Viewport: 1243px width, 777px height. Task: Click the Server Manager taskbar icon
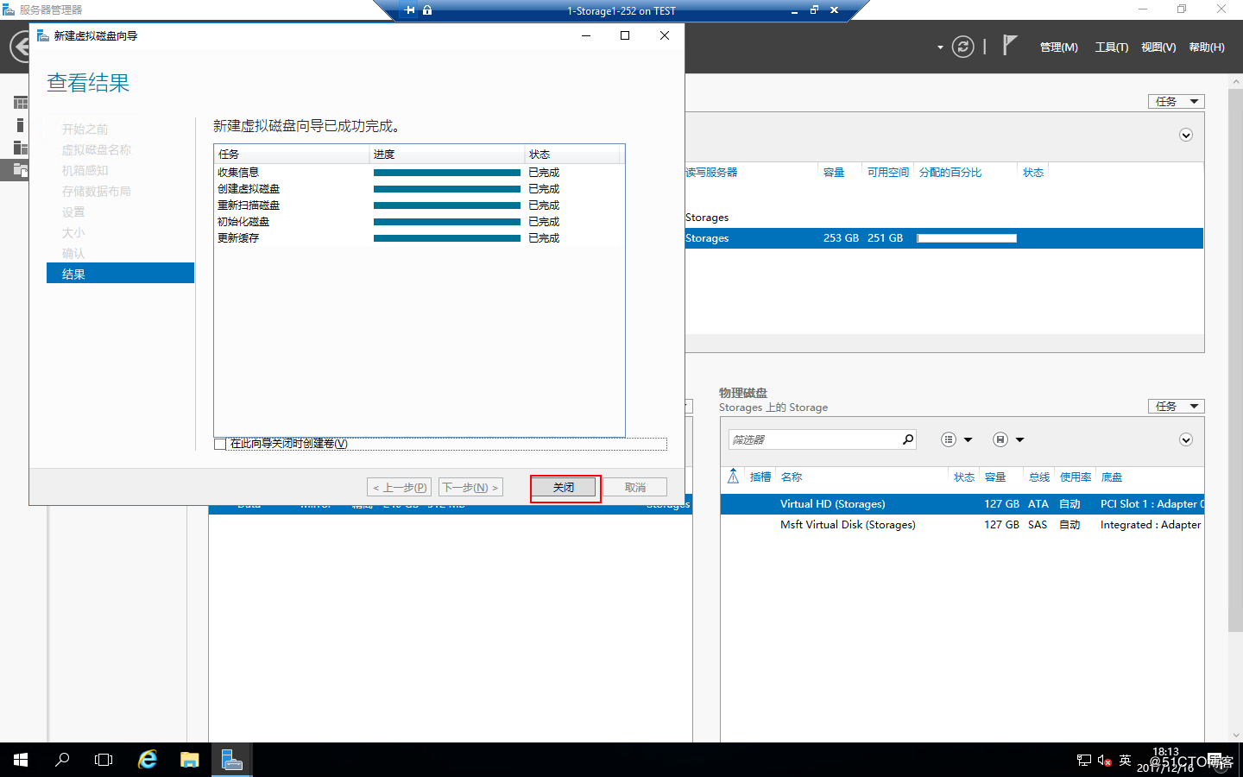(231, 760)
